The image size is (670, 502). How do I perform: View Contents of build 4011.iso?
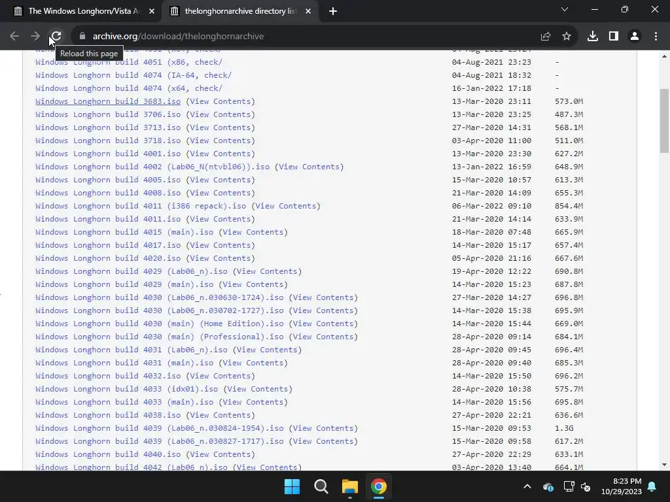220,219
